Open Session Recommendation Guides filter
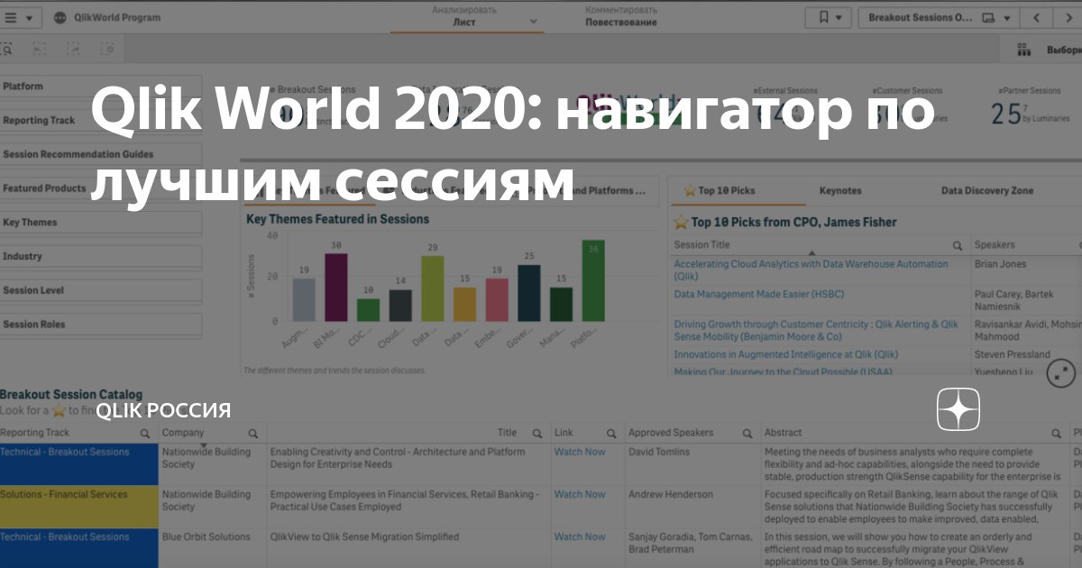Viewport: 1082px width, 568px height. pos(100,155)
